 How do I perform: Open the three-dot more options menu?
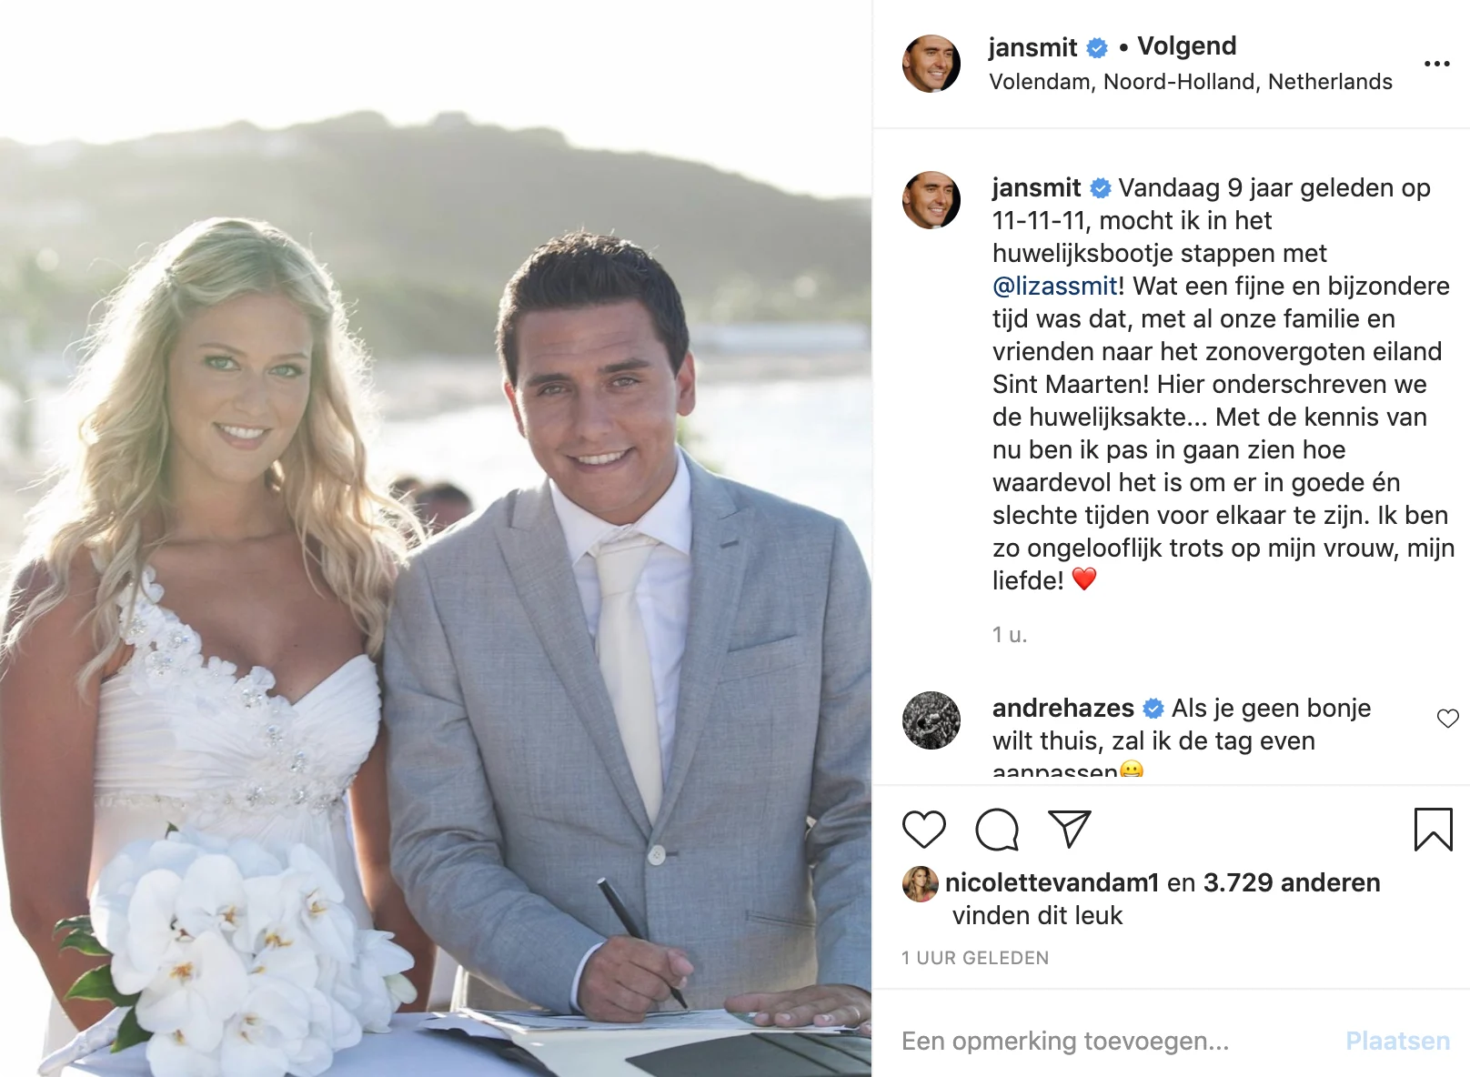click(1437, 64)
